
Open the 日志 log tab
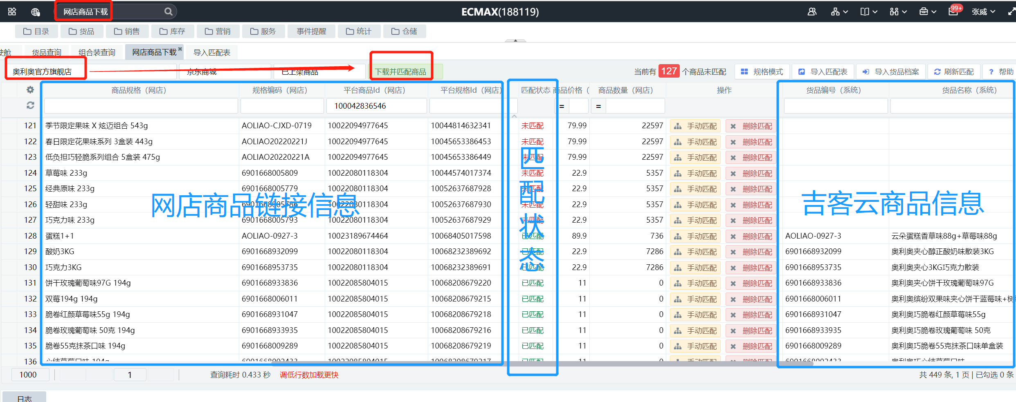tap(25, 398)
